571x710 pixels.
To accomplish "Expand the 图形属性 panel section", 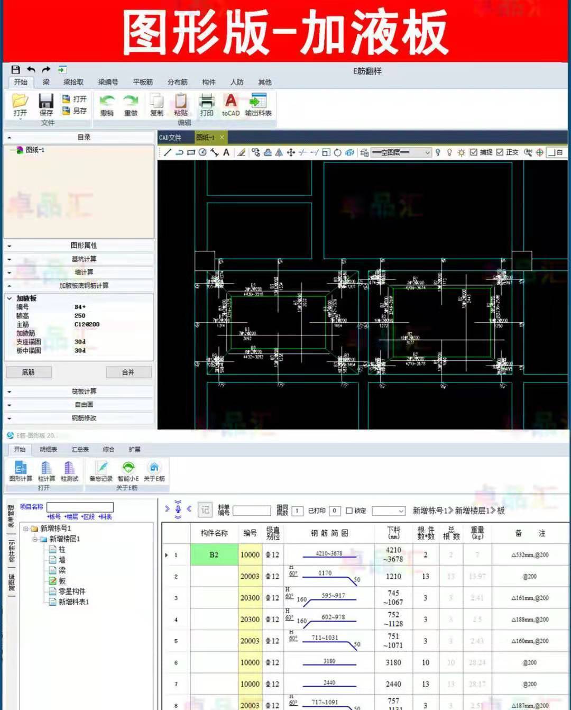I will pos(79,245).
